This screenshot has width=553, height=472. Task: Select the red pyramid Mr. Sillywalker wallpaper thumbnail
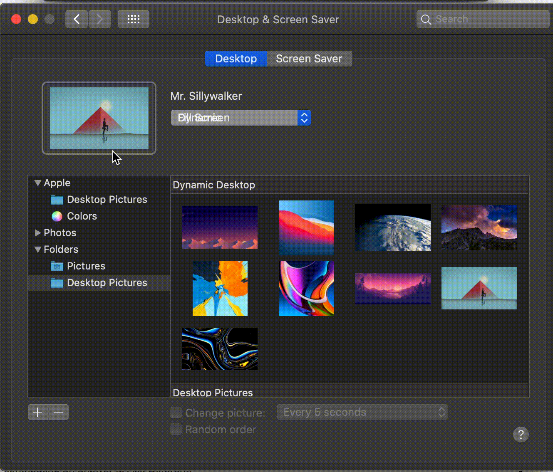[479, 288]
